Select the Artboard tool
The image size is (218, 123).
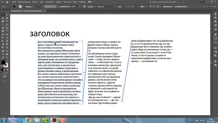coord(7,51)
